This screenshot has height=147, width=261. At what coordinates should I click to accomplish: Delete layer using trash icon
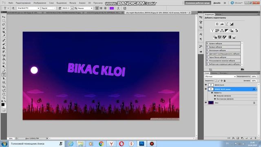(256, 138)
